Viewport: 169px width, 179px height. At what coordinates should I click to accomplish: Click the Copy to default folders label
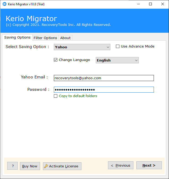78,96
